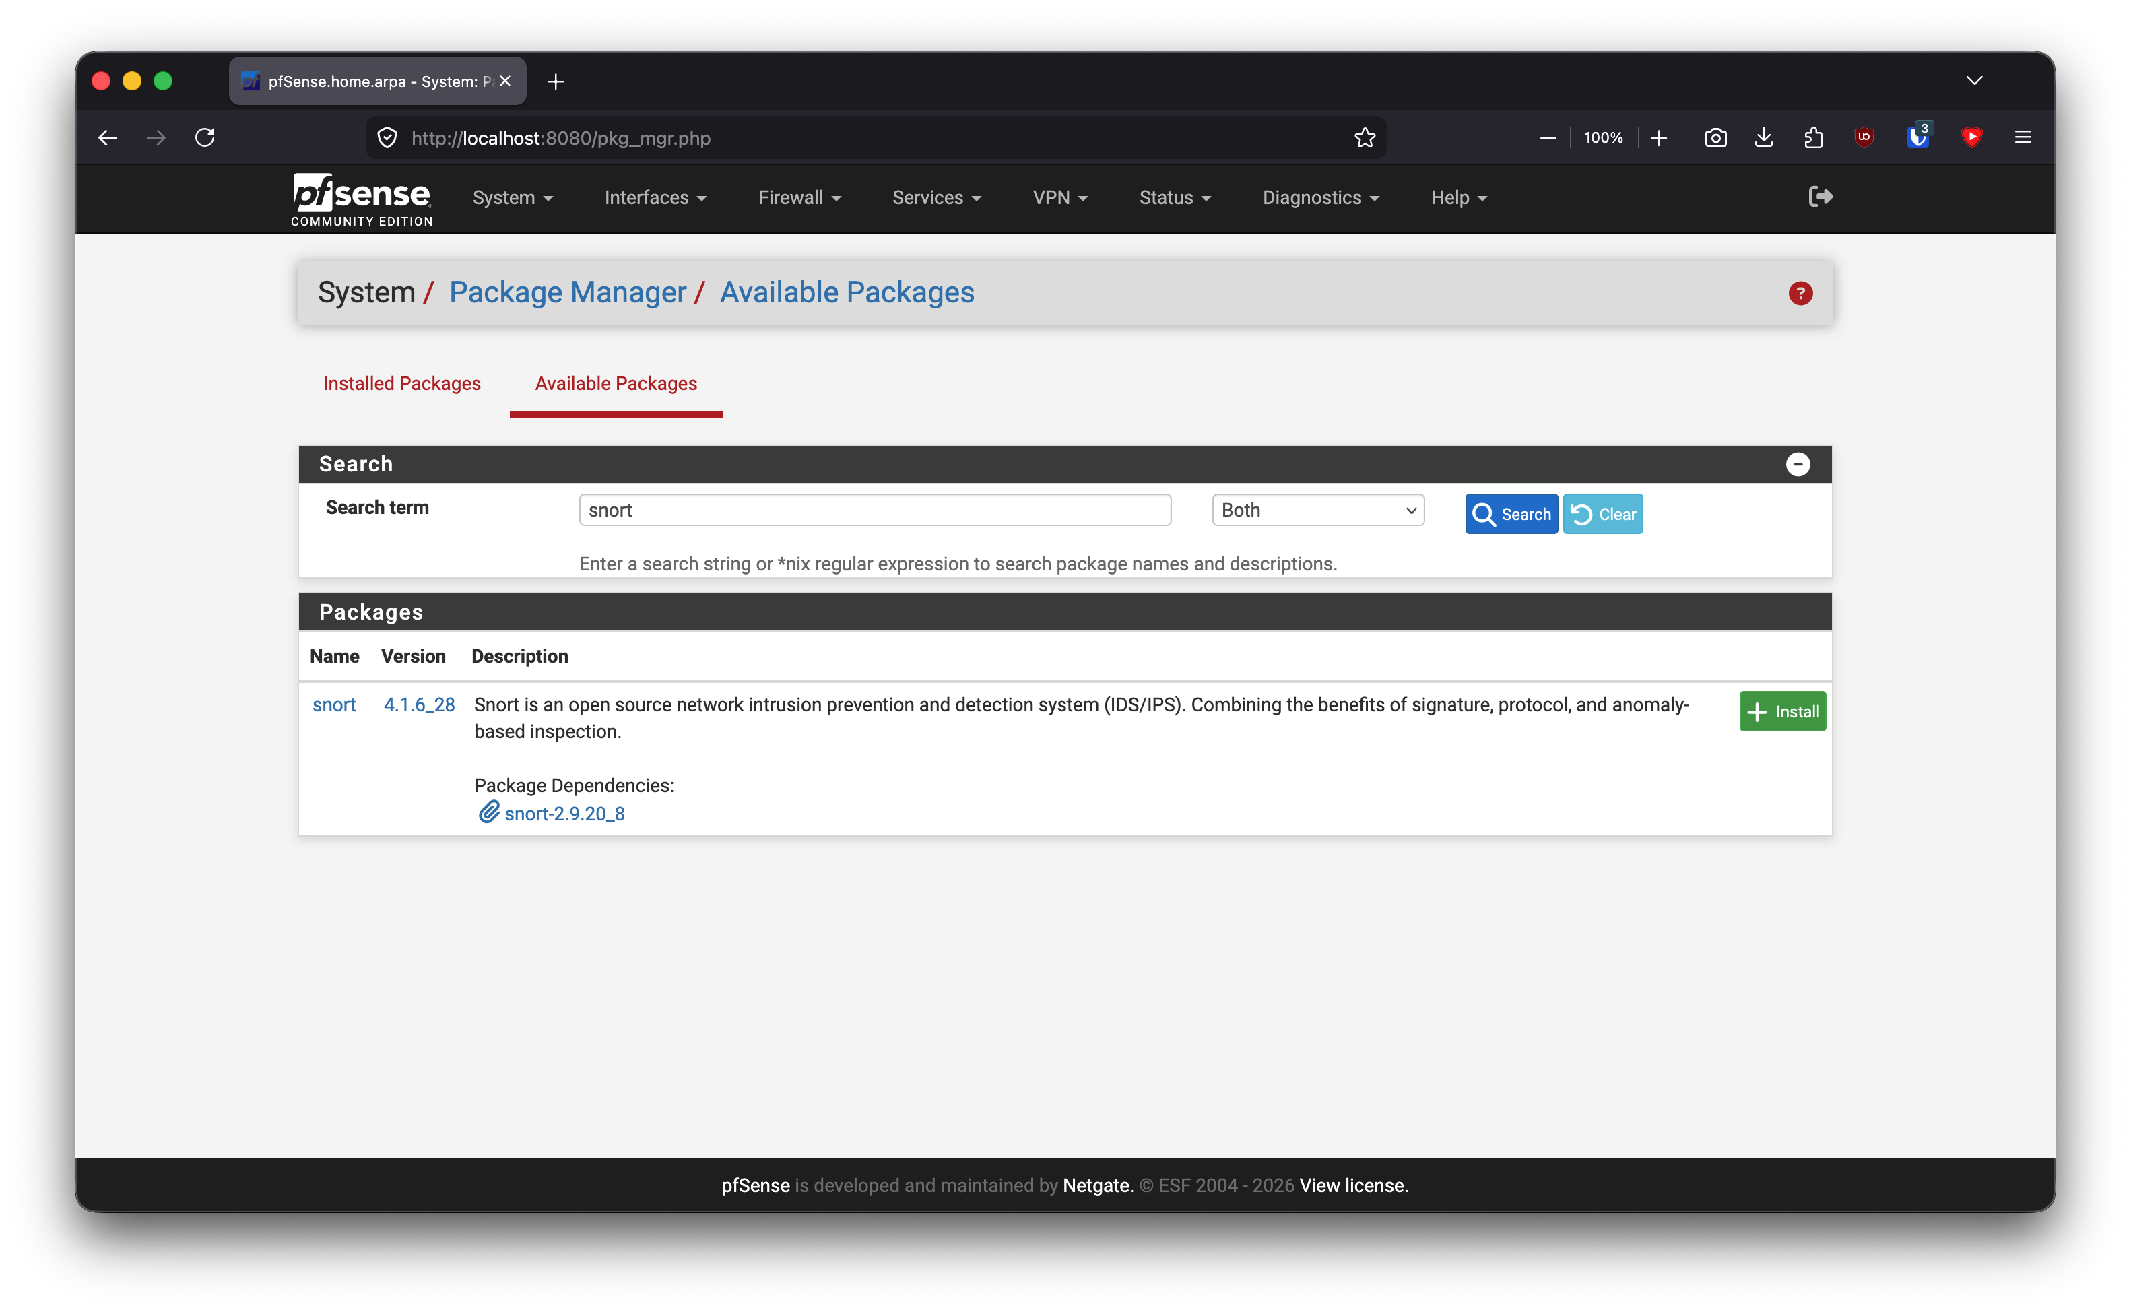This screenshot has width=2131, height=1312.
Task: Select the pfSense.home.arpa browser tab
Action: (377, 81)
